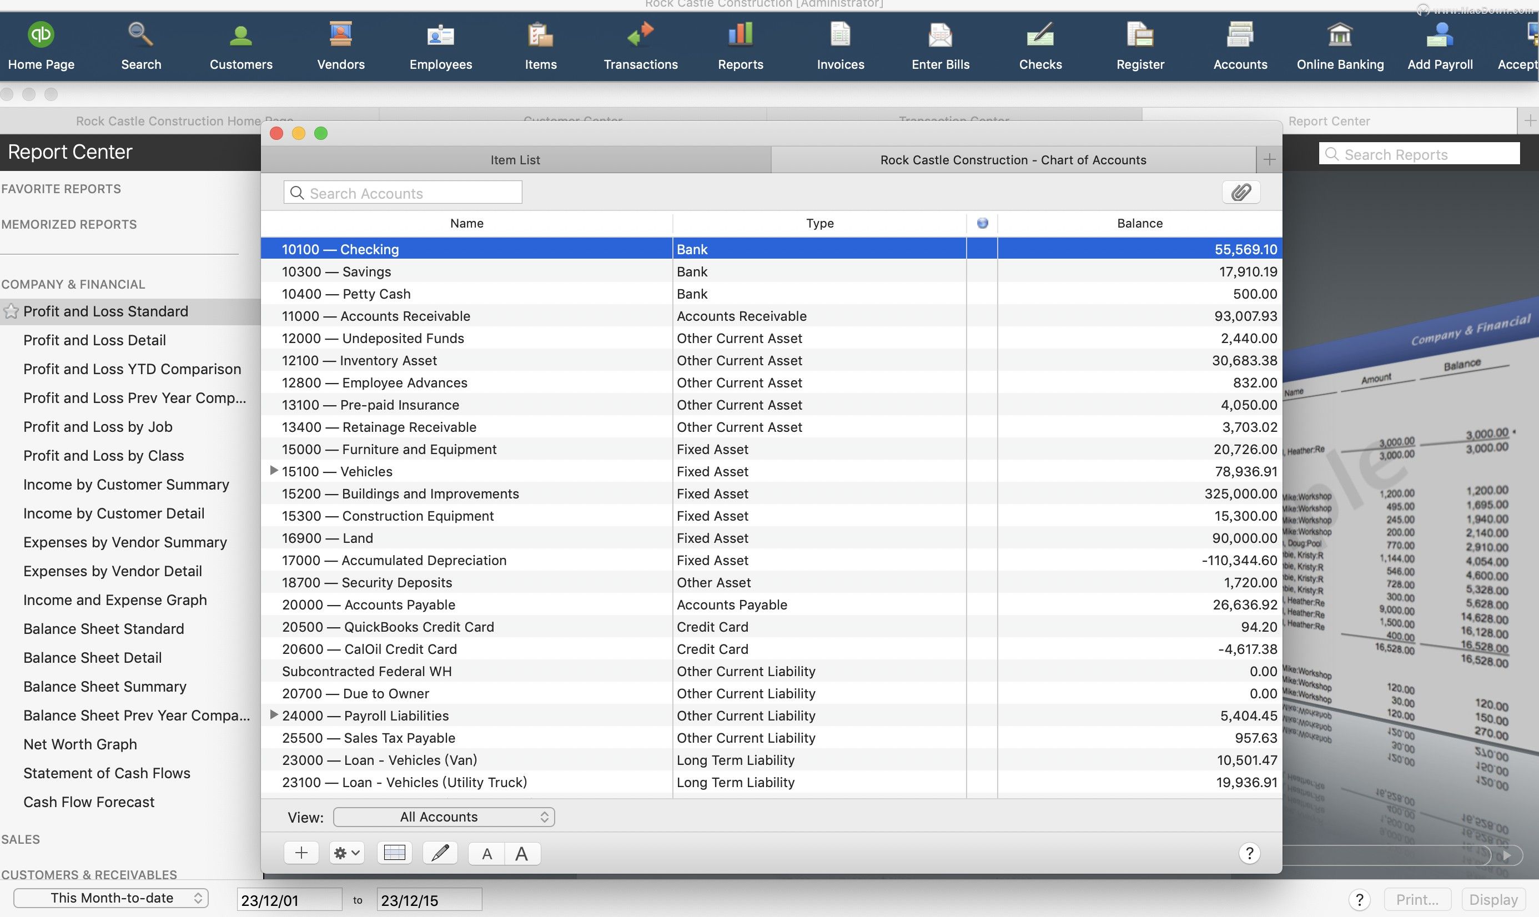
Task: Select Cash Flow Forecast report
Action: tap(89, 802)
